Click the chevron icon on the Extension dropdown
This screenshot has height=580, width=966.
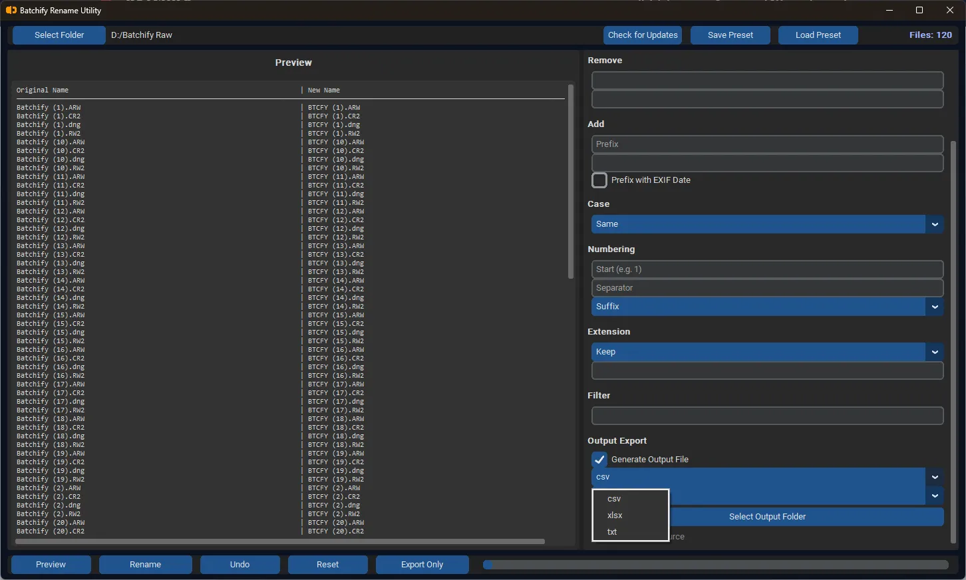pos(934,352)
